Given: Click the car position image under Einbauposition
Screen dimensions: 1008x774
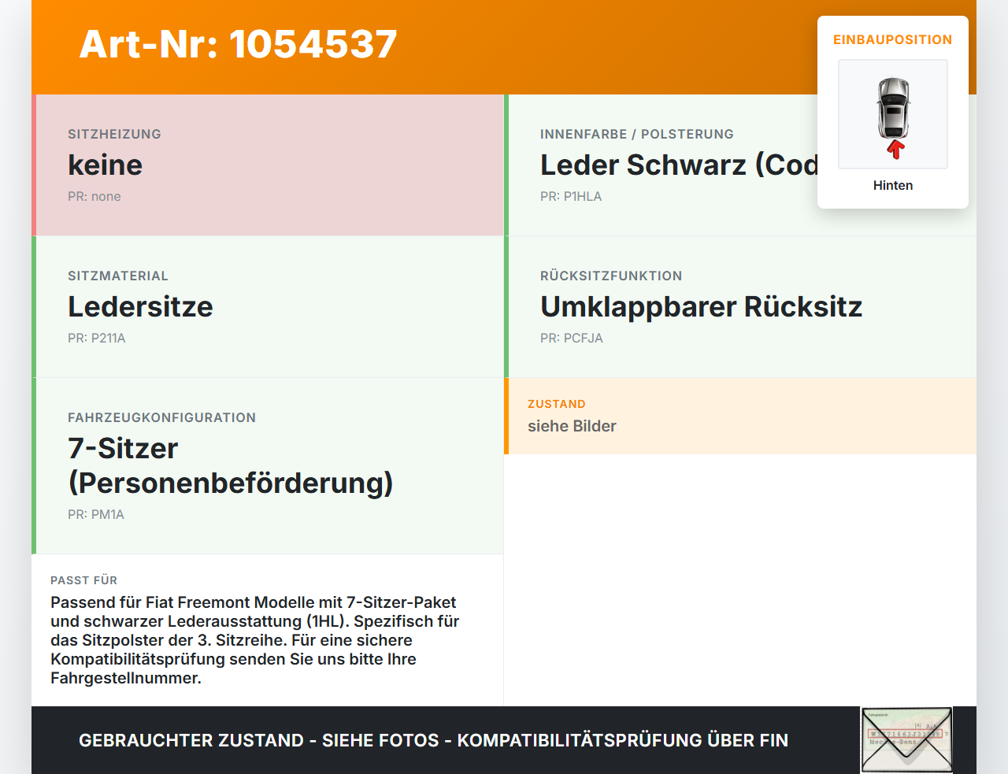Looking at the screenshot, I should 893,114.
